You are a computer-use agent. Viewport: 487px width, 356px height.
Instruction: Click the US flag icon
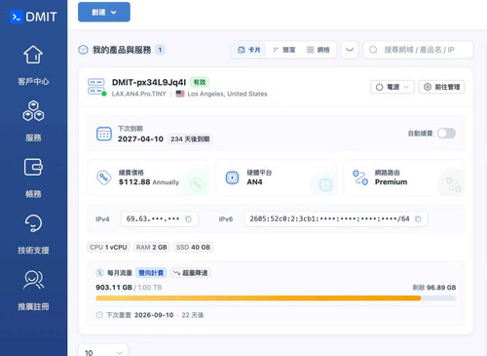click(x=180, y=94)
